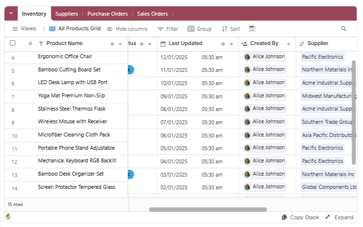Select Microfiber Cleaning Cloth Pack cell

tap(74, 135)
